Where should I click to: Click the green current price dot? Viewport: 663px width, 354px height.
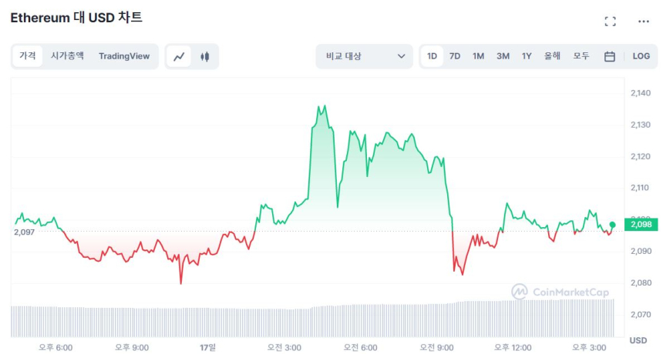[x=612, y=225]
